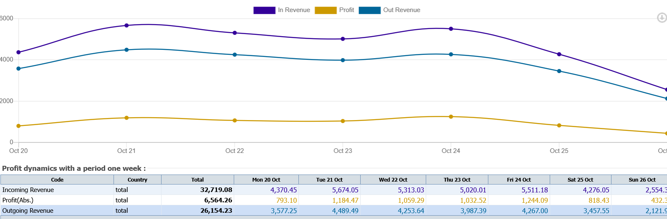Click Monday outgoing value 3,577.25
Screen dimensions: 667x219
pyautogui.click(x=284, y=211)
